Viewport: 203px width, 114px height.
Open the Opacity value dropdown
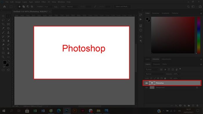[180, 74]
